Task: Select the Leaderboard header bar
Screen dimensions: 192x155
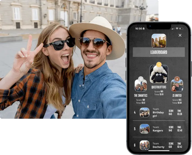Action: tap(159, 52)
